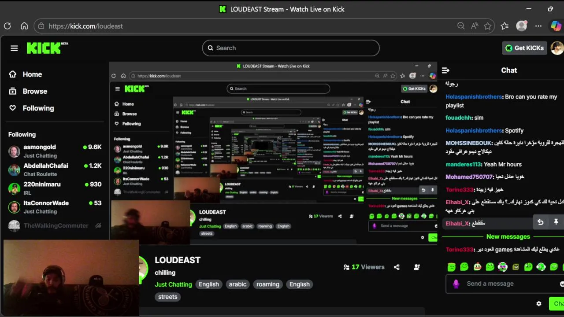The width and height of the screenshot is (564, 317).
Task: Insert the pale red-beaked duck emote
Action: [477, 266]
